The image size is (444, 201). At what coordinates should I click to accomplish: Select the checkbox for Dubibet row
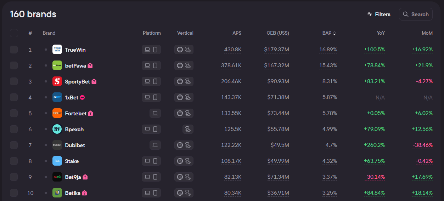pyautogui.click(x=14, y=145)
